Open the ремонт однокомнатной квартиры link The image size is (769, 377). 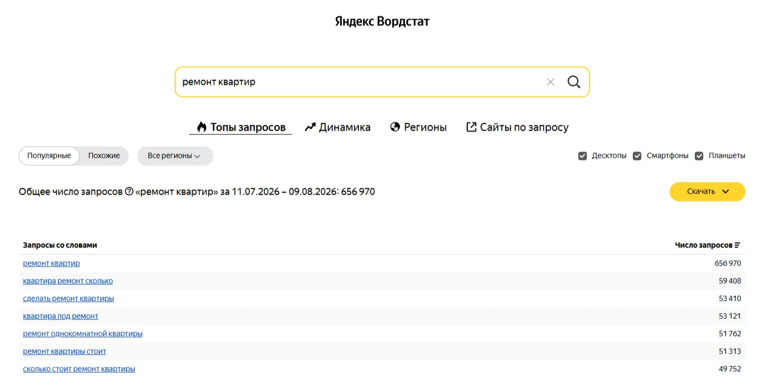point(83,334)
